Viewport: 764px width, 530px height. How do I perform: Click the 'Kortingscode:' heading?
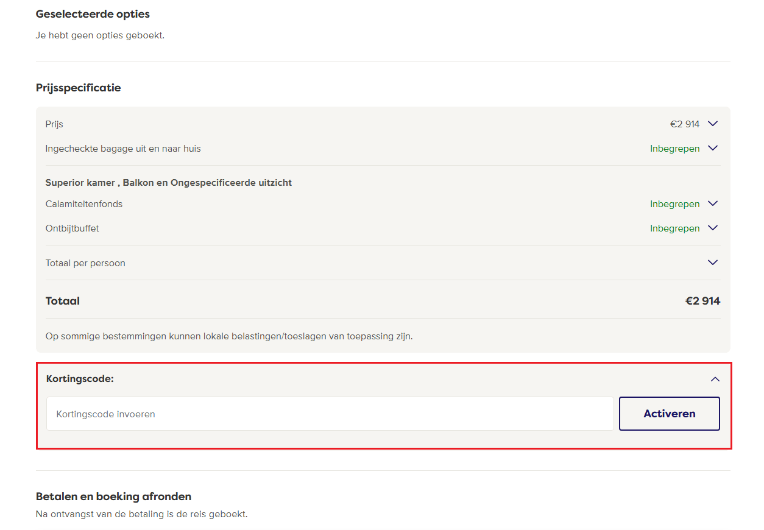(80, 379)
